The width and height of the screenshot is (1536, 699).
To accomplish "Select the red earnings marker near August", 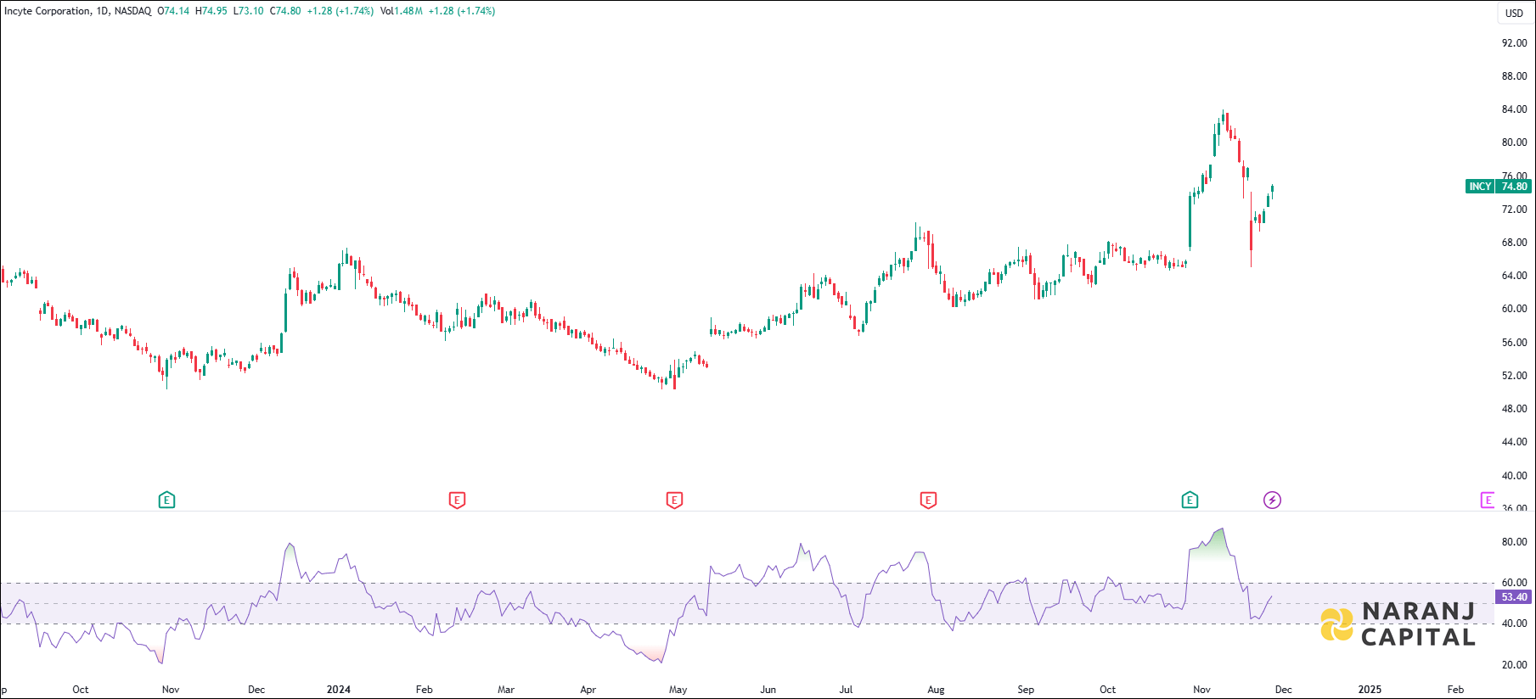I will 928,500.
